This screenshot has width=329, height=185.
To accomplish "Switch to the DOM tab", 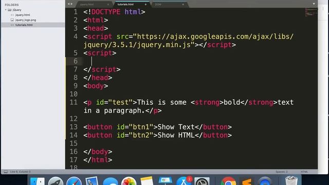I will (158, 5).
